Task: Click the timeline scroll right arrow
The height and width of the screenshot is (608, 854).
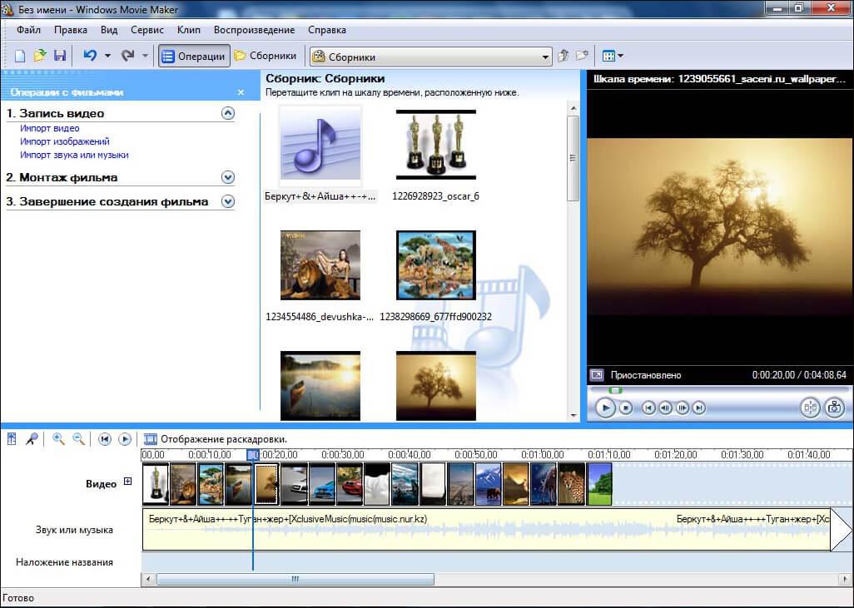Action: click(846, 579)
